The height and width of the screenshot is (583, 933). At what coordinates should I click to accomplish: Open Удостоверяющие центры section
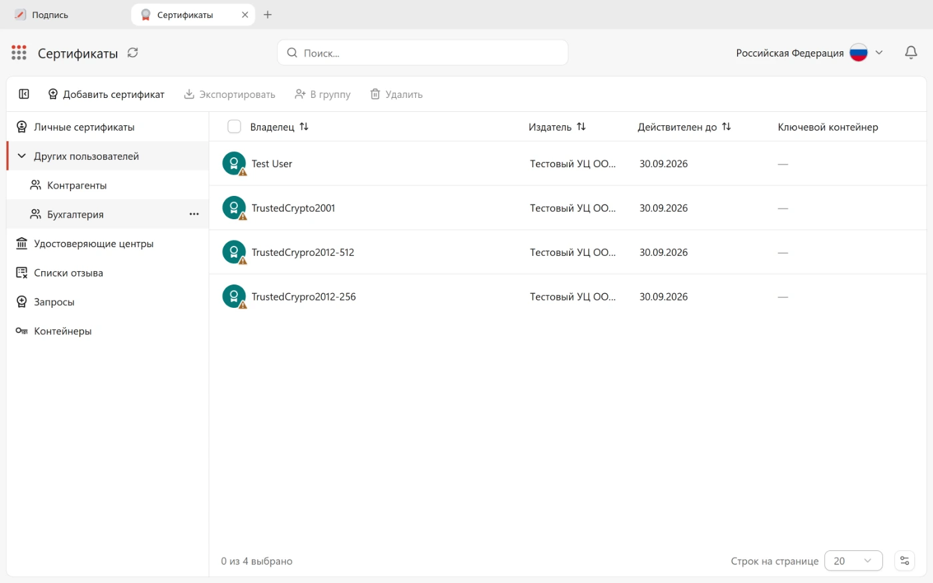[107, 243]
